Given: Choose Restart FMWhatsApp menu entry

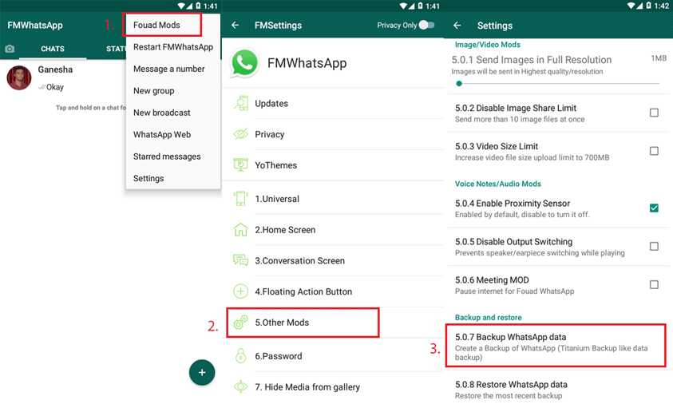Looking at the screenshot, I should (173, 47).
